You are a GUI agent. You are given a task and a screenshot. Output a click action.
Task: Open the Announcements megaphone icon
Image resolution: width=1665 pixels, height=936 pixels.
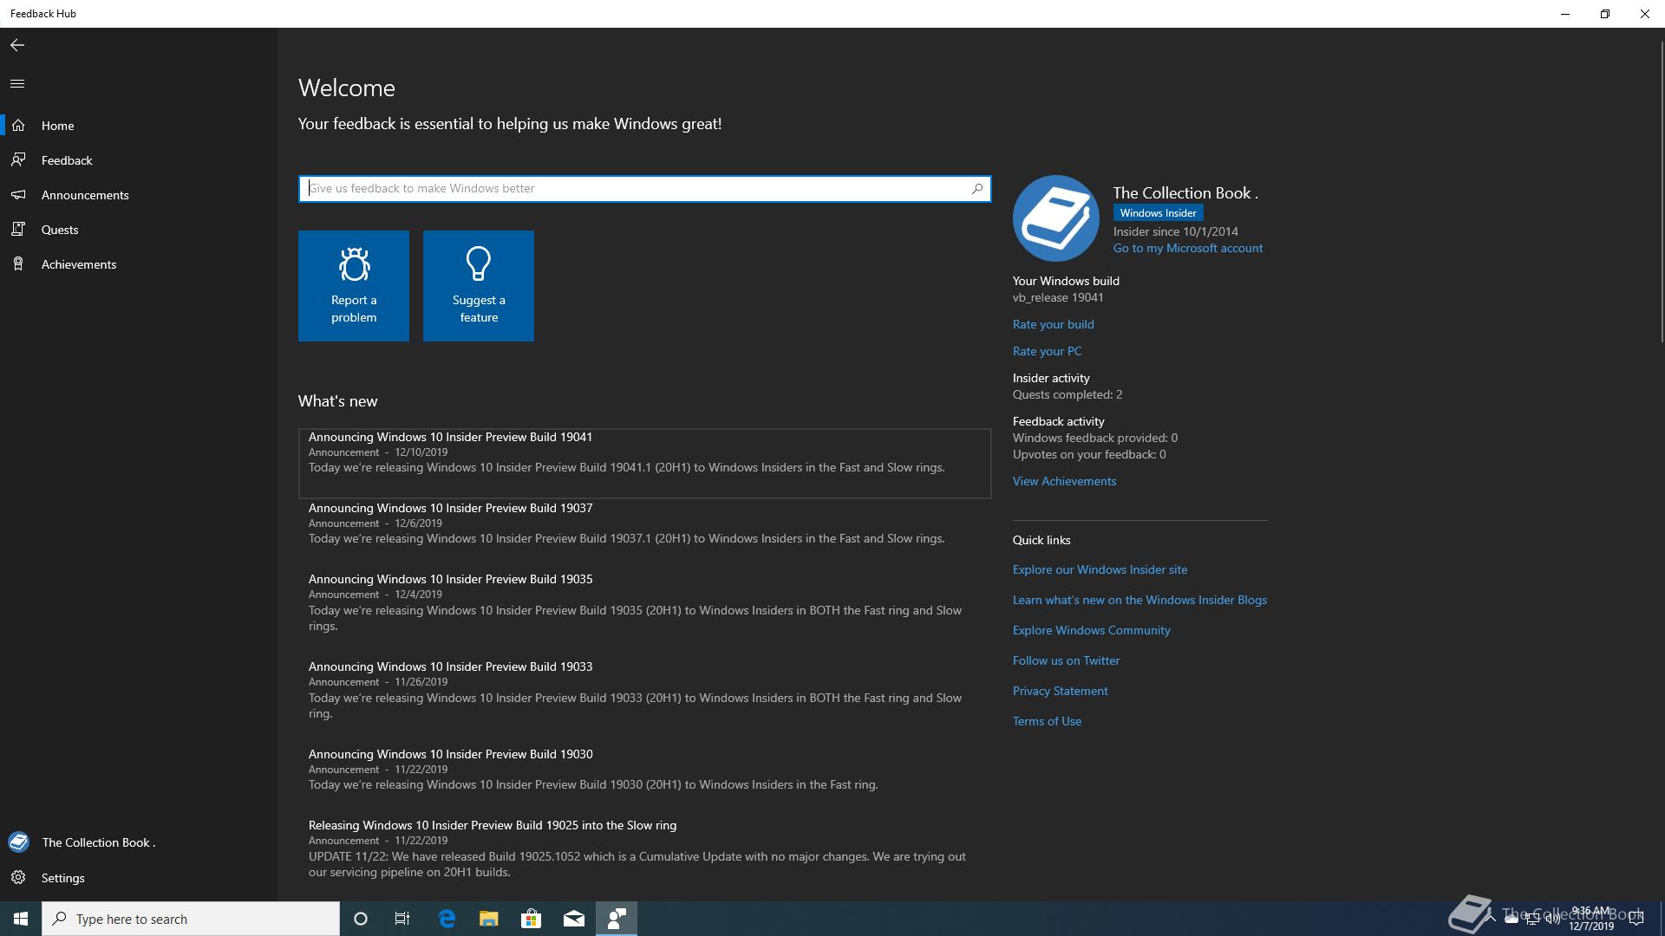point(18,195)
